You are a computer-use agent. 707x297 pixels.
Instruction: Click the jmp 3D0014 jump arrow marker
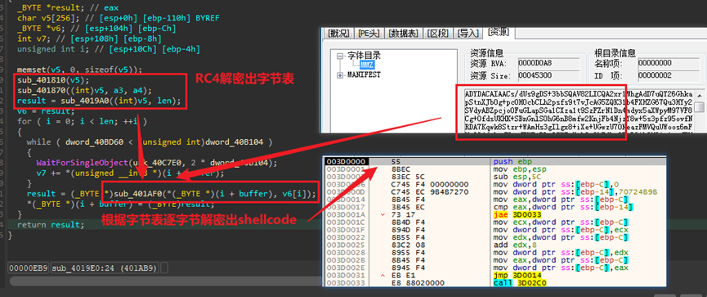[x=383, y=275]
